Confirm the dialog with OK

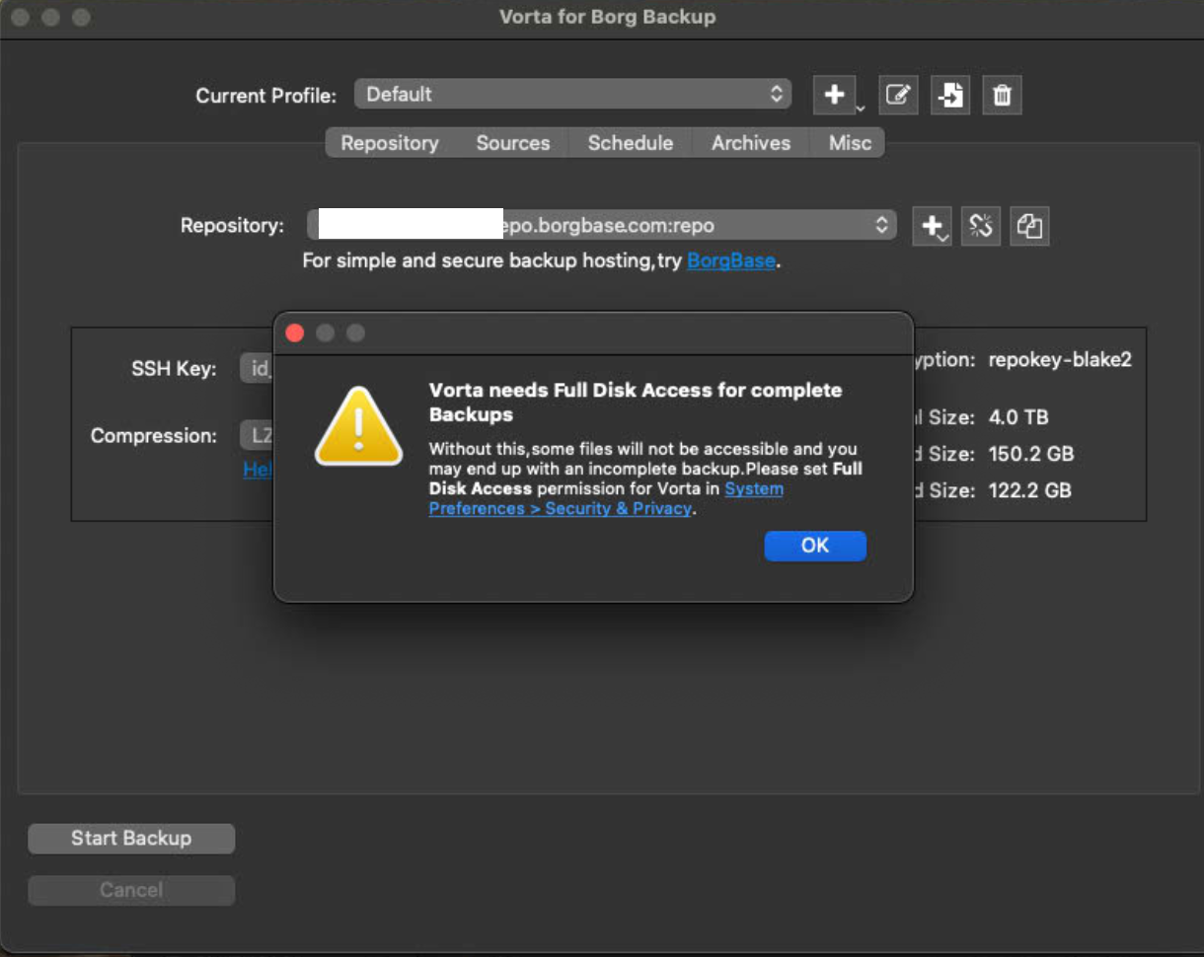coord(815,546)
